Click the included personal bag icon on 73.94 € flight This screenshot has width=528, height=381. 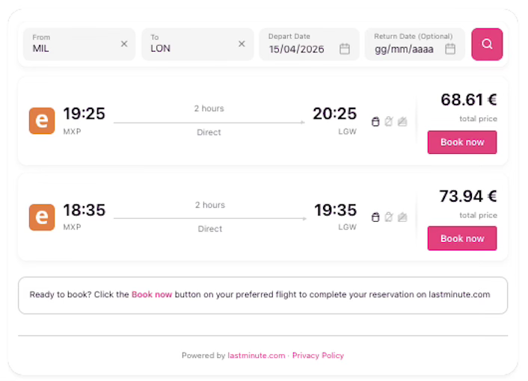tap(375, 217)
